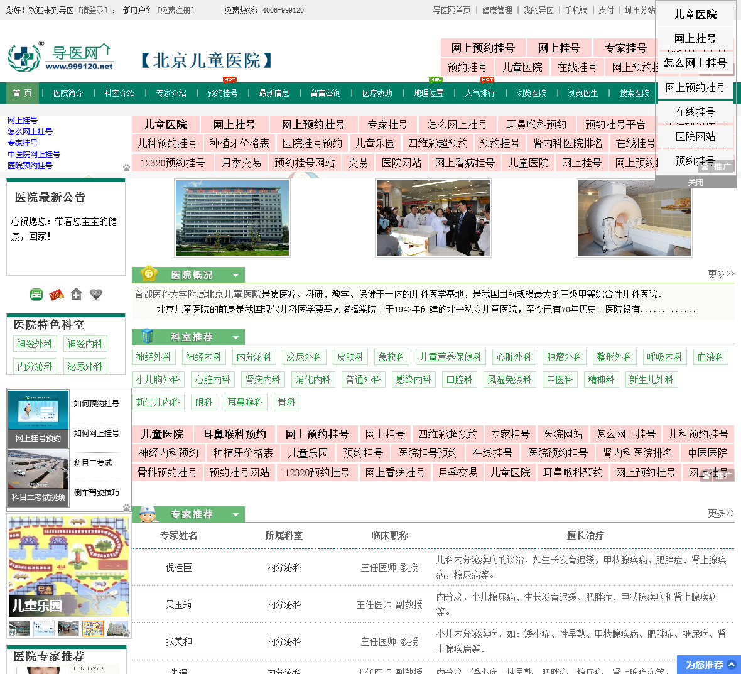Select 专家介绍 in the navigation bar
Viewport: 741px width, 674px height.
pos(171,93)
